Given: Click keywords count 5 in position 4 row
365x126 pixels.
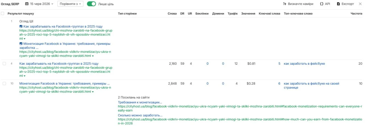Looking at the screenshot, I should pos(279,64).
